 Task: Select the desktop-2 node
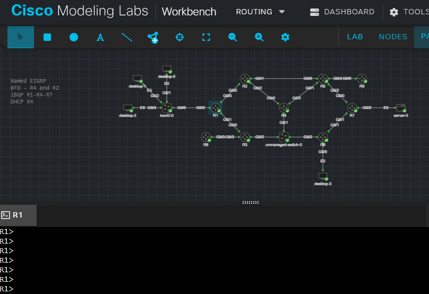(x=128, y=108)
